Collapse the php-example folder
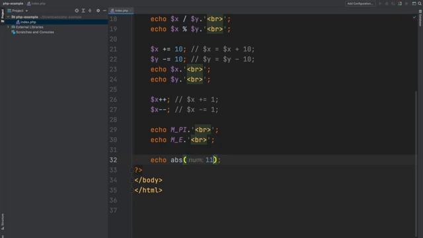 click(8, 17)
